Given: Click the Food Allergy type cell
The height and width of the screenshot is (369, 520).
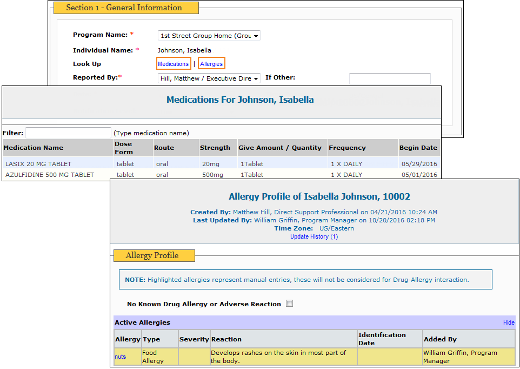Looking at the screenshot, I should tap(160, 357).
